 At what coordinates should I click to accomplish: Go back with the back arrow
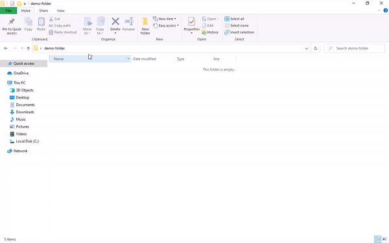pyautogui.click(x=6, y=49)
